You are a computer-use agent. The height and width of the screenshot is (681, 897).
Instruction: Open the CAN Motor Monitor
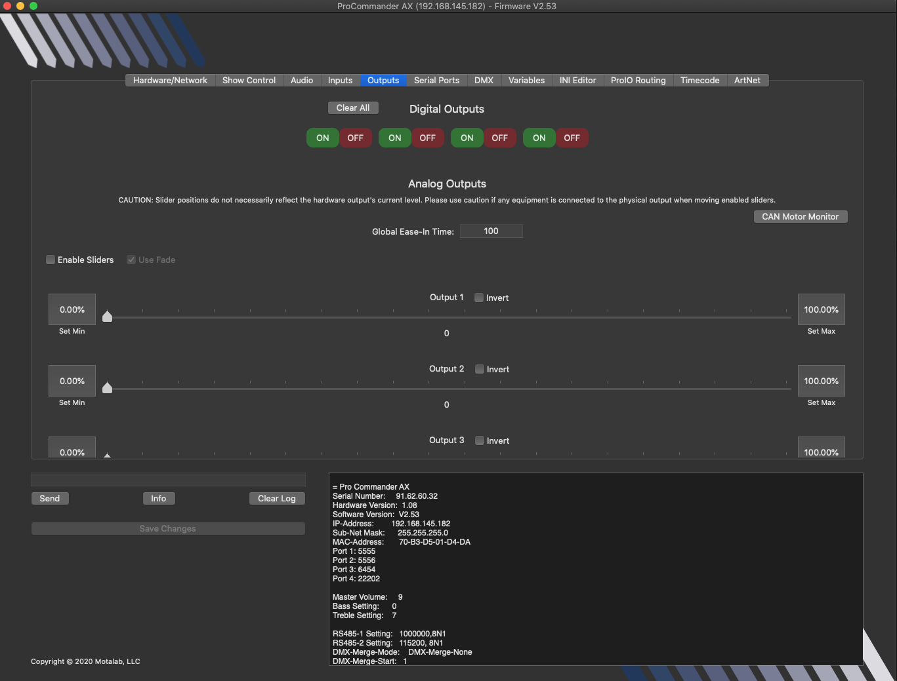coord(800,216)
